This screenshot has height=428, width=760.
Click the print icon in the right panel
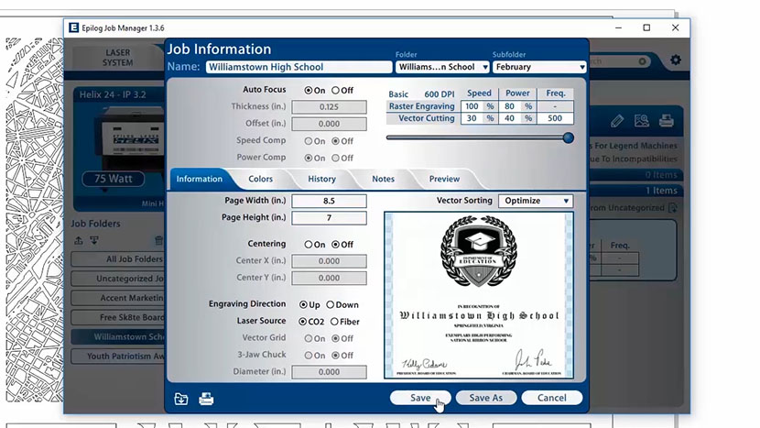pos(667,121)
